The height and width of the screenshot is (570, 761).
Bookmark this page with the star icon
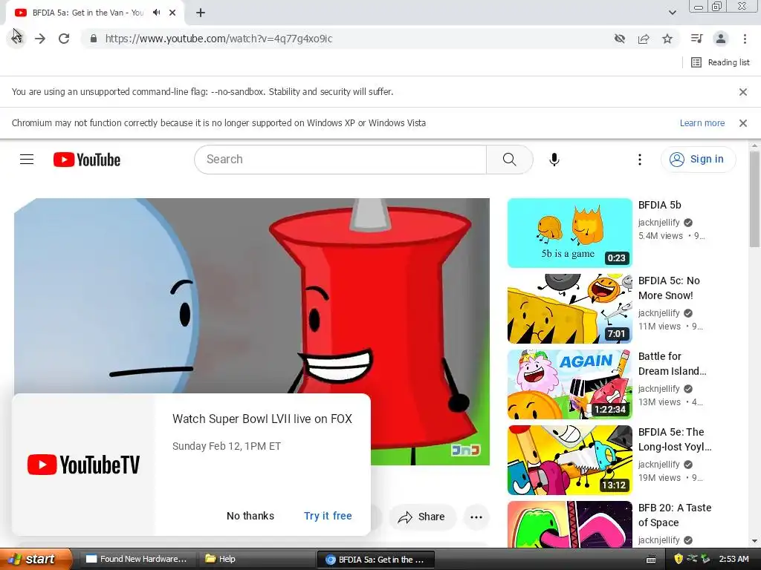(x=667, y=39)
